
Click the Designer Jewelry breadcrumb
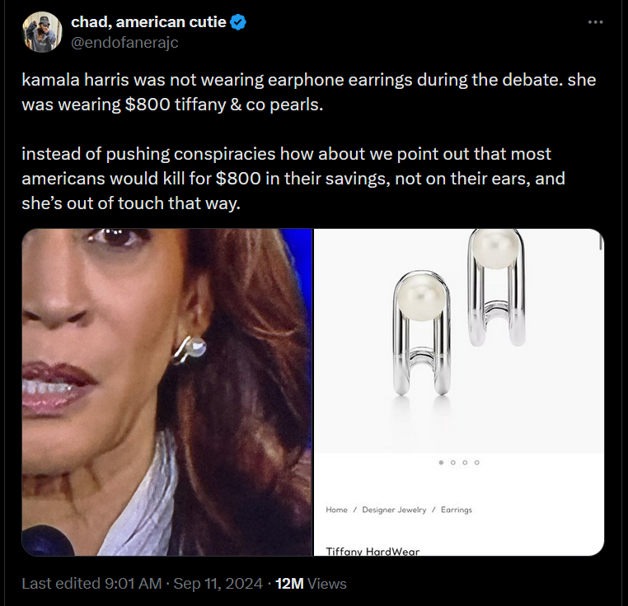pyautogui.click(x=394, y=510)
